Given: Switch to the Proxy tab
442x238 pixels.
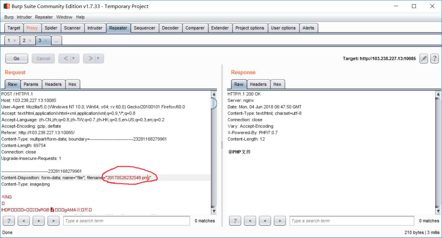Looking at the screenshot, I should click(x=32, y=28).
